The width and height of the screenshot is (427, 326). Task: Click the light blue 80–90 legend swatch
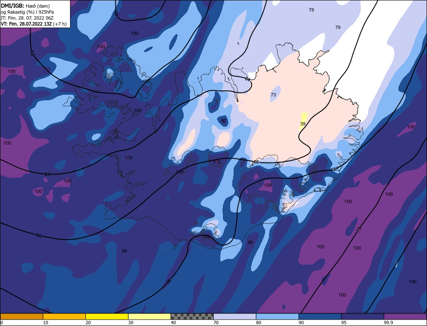277,316
